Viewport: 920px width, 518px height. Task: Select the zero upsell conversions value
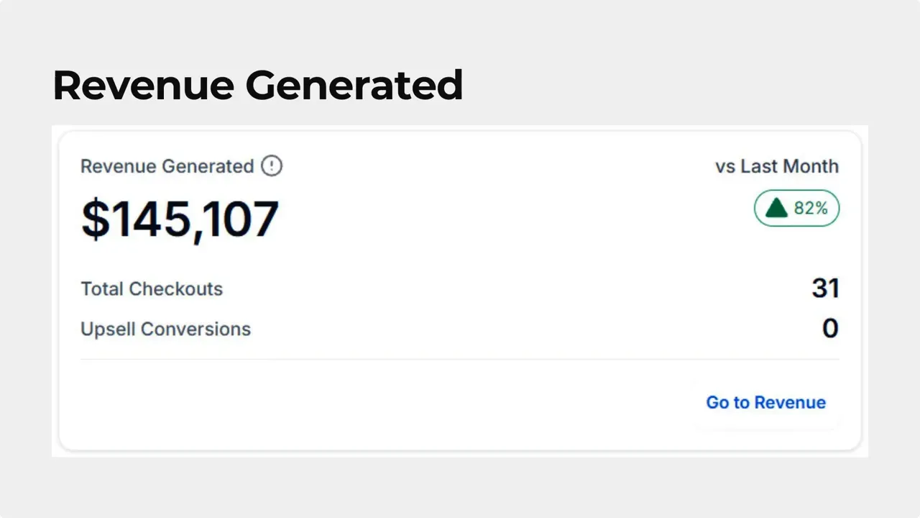click(x=830, y=328)
